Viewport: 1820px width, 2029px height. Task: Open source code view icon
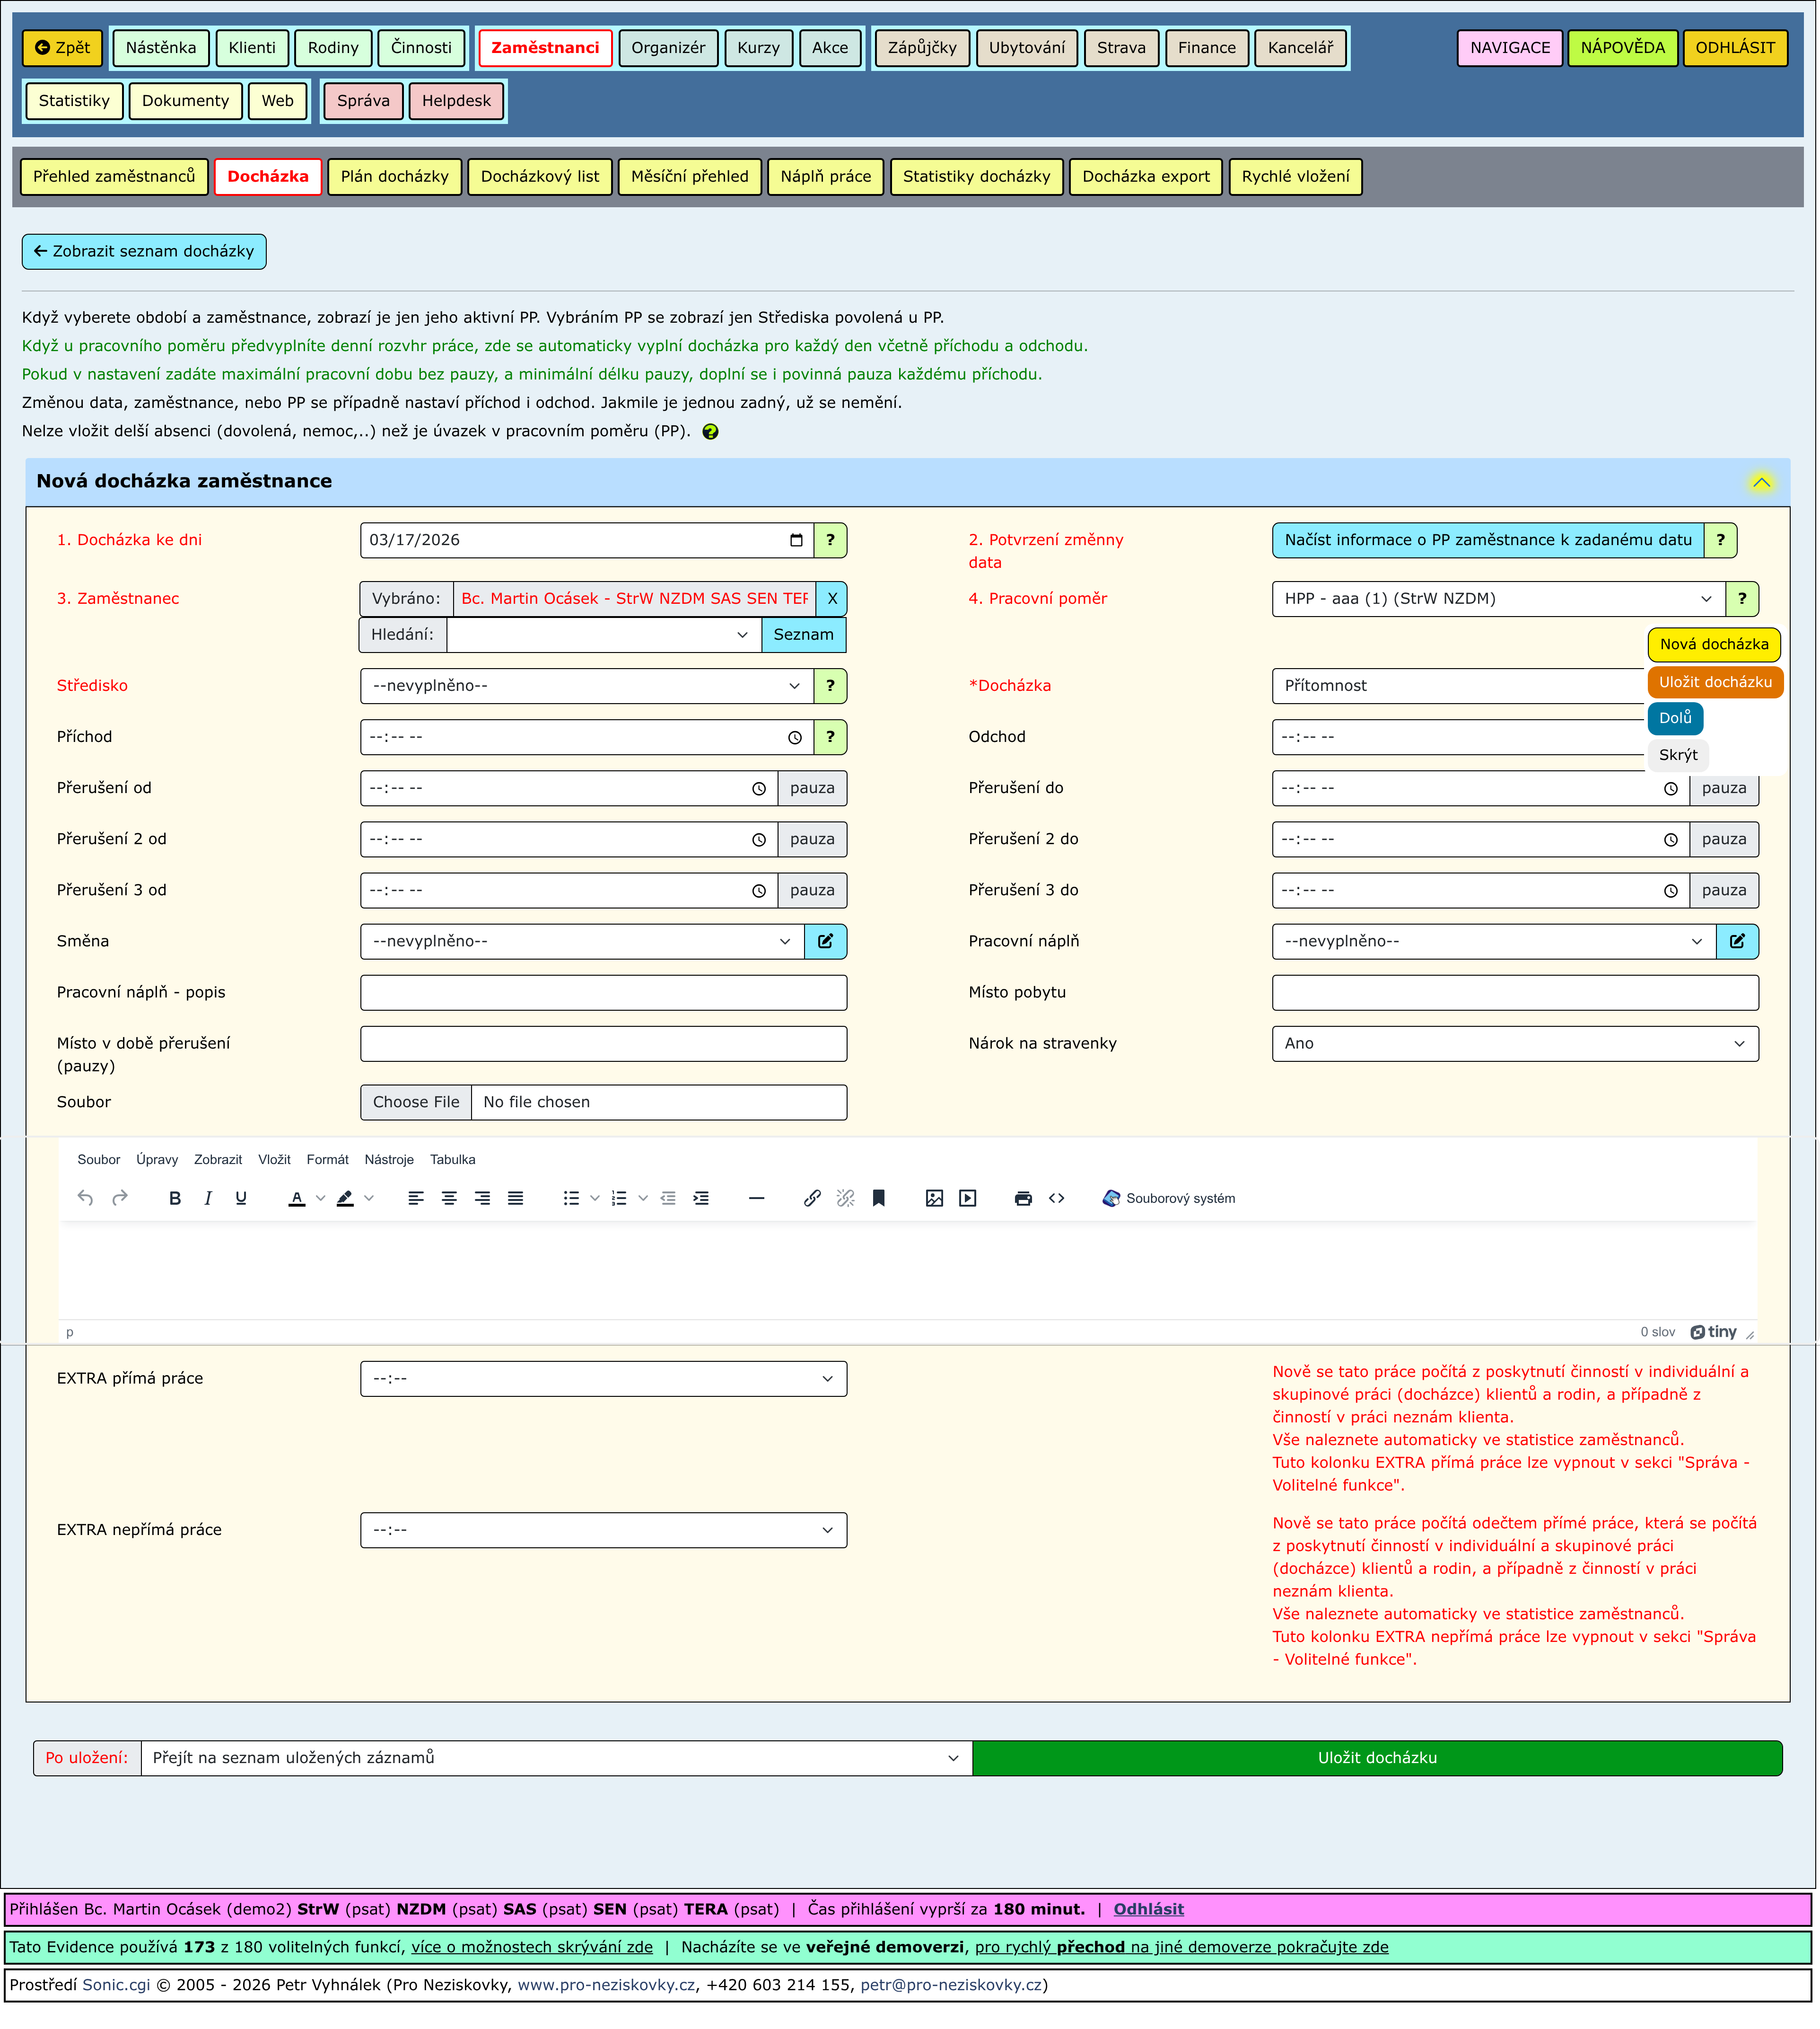click(1056, 1199)
